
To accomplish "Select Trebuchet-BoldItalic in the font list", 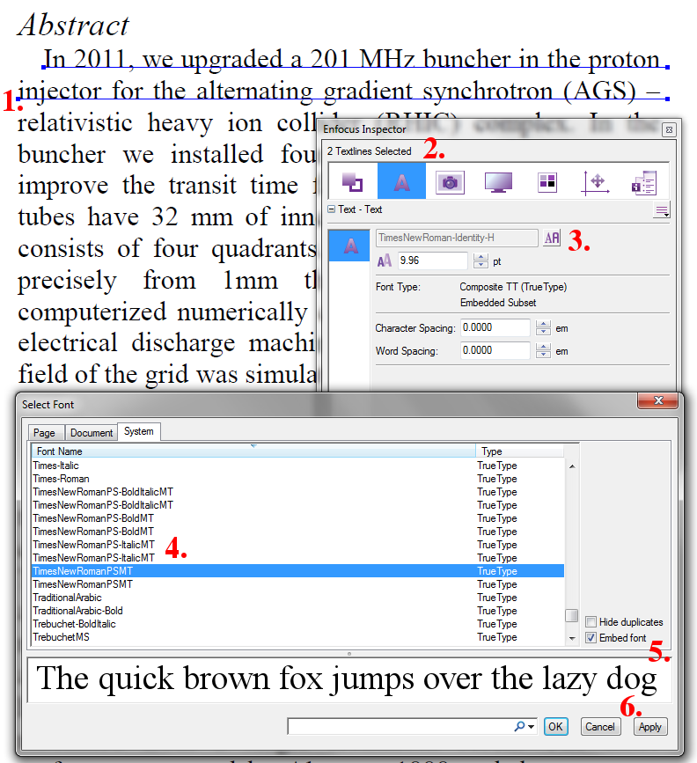I will pos(297,624).
